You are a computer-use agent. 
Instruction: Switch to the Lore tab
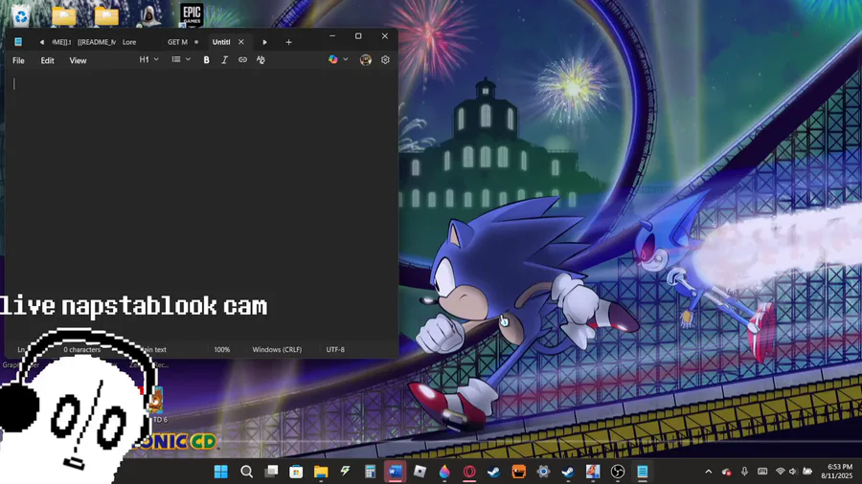point(129,42)
